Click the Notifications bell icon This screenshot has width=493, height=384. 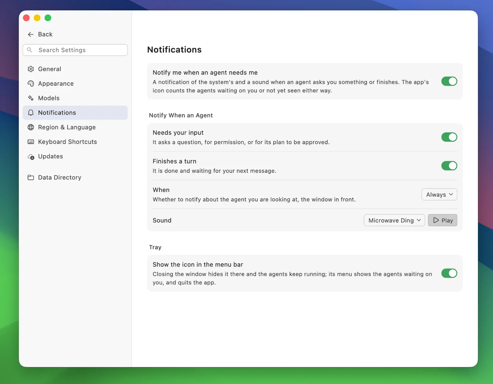coord(30,113)
